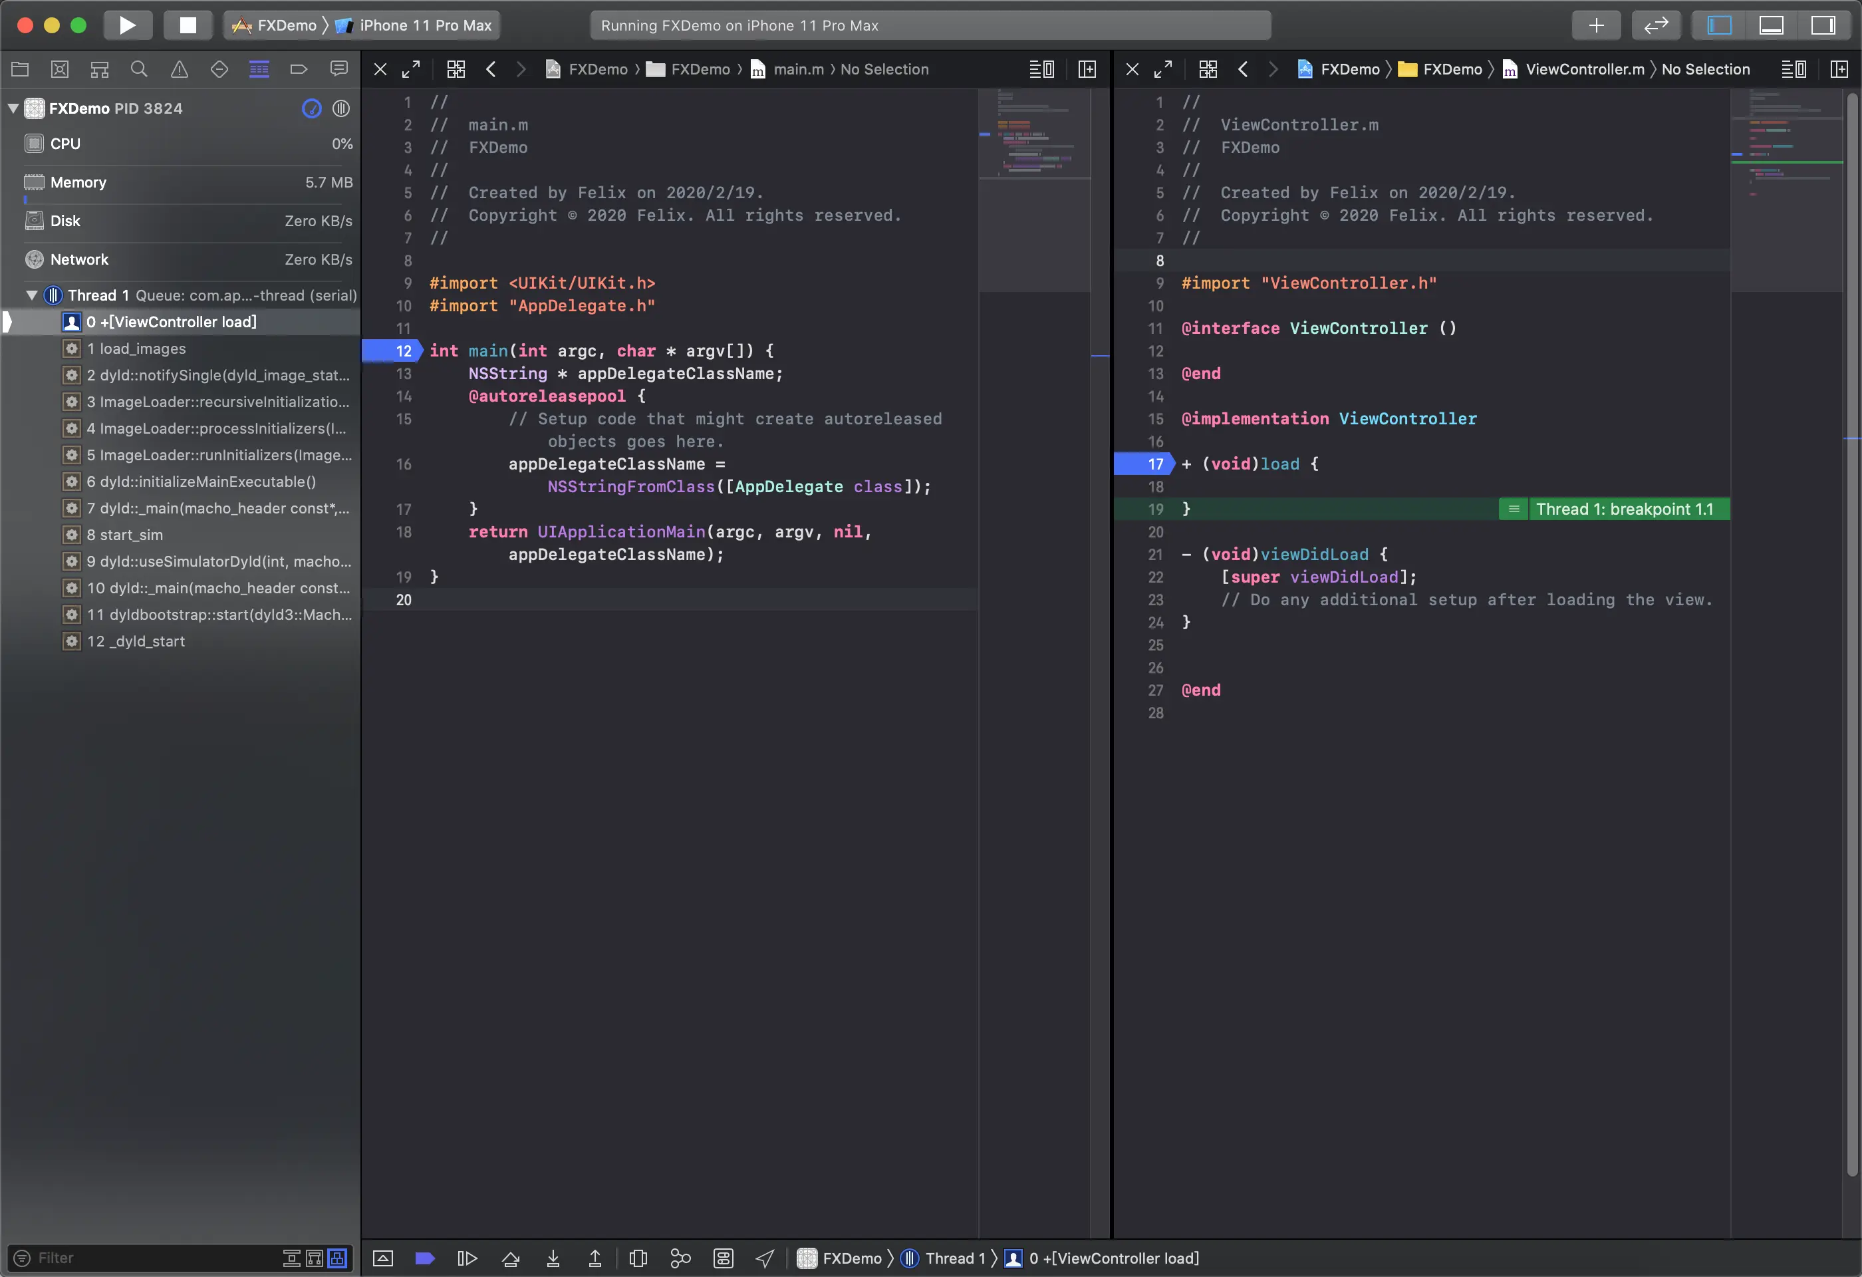Click Thread 1 breakpoint 1.1 annotation

click(1623, 509)
